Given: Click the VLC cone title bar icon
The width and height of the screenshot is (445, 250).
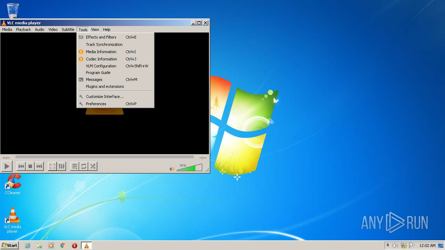Looking at the screenshot, I should 4,23.
